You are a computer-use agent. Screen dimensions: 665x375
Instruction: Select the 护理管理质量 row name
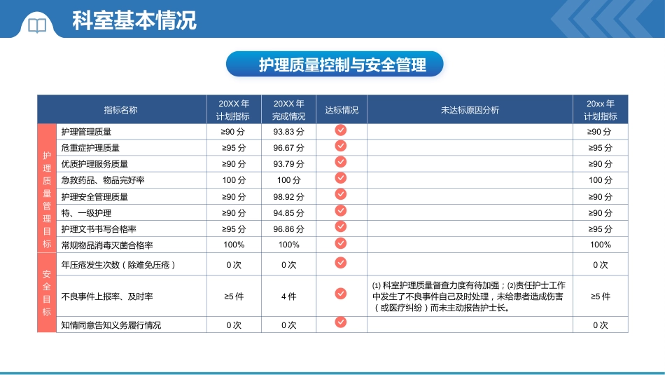[x=87, y=132]
